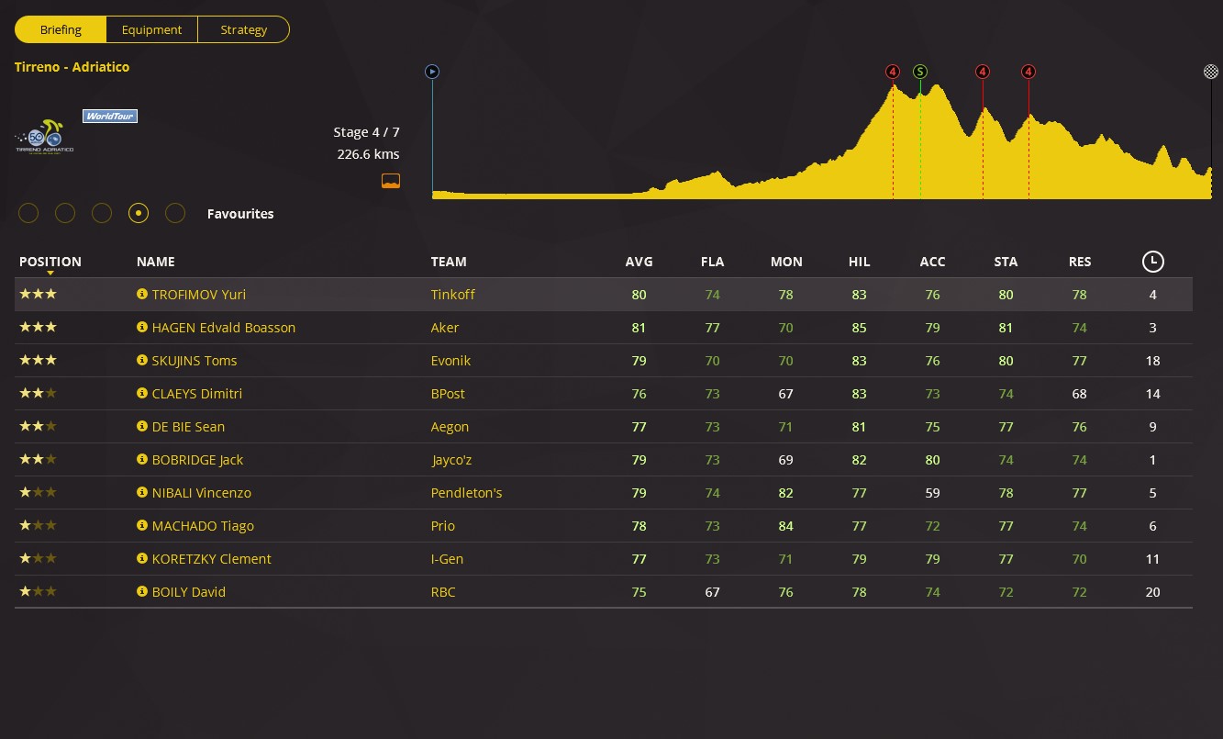Open team I-Gen
The width and height of the screenshot is (1223, 739).
(x=447, y=559)
